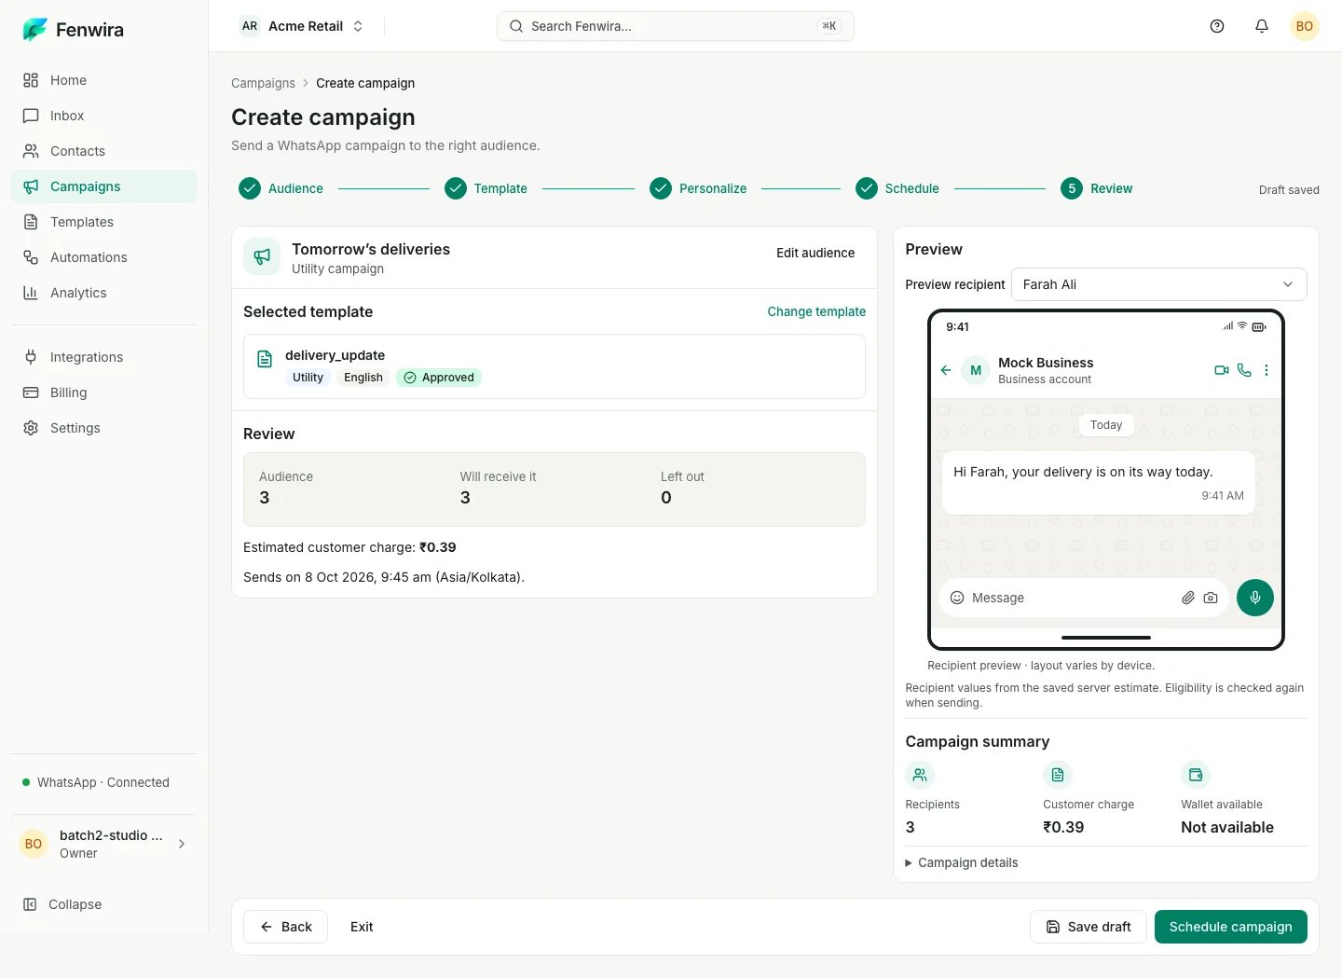
Task: Click the Recipients icon in Campaign summary
Action: tap(920, 775)
